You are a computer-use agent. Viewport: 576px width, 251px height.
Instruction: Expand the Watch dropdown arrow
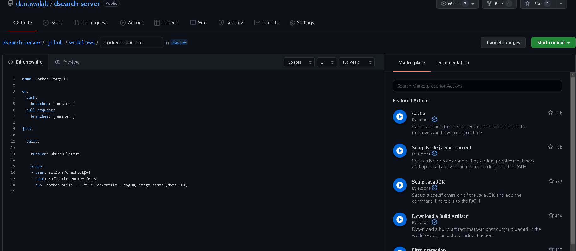tap(473, 4)
